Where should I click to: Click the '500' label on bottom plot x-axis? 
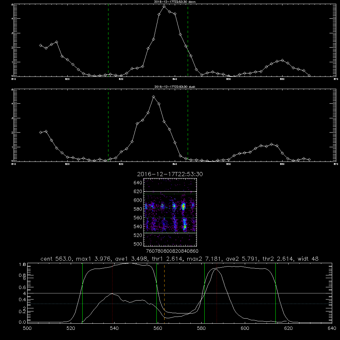click(27, 328)
